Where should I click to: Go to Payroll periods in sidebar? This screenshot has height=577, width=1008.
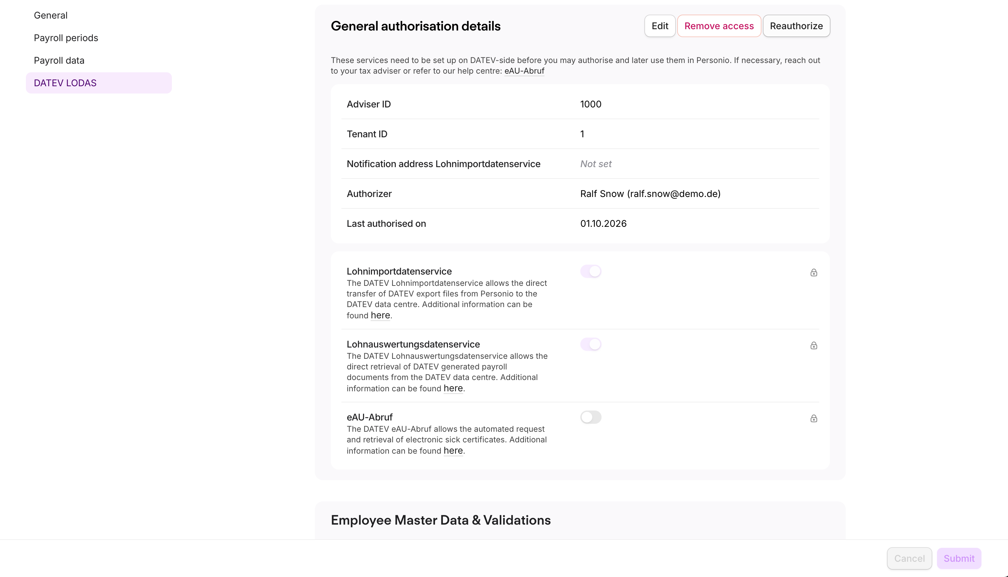(x=99, y=38)
